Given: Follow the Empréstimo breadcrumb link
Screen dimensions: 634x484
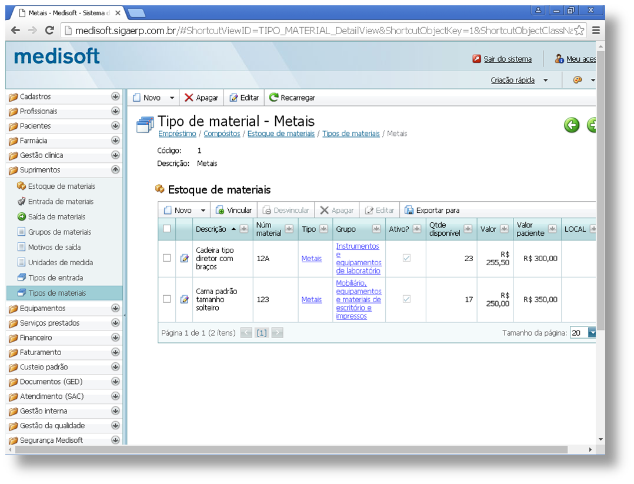Looking at the screenshot, I should (177, 133).
